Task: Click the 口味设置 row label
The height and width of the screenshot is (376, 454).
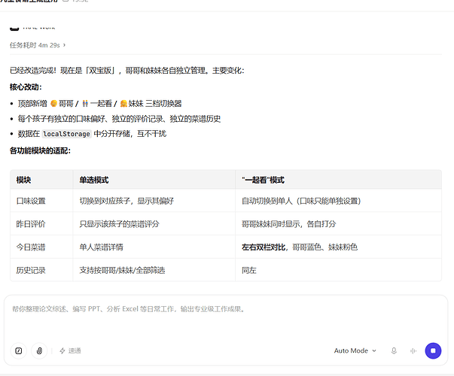Action: point(31,201)
